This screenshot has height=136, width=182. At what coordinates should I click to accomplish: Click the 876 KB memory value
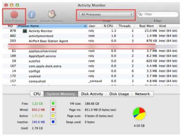tap(152, 41)
